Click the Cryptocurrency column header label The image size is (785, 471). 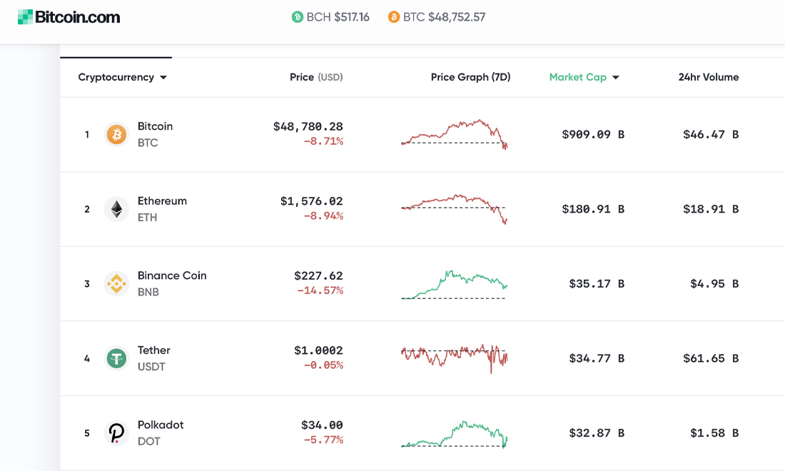click(x=116, y=77)
